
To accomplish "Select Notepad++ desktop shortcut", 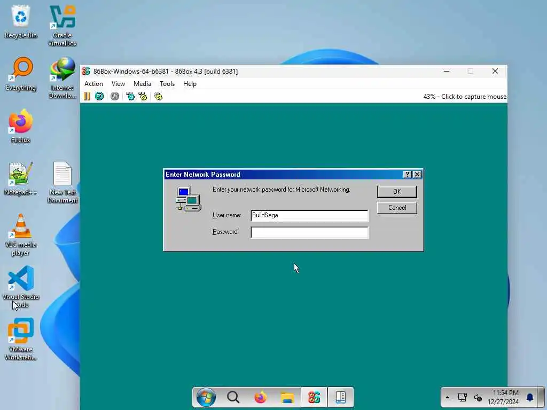I will pyautogui.click(x=21, y=178).
